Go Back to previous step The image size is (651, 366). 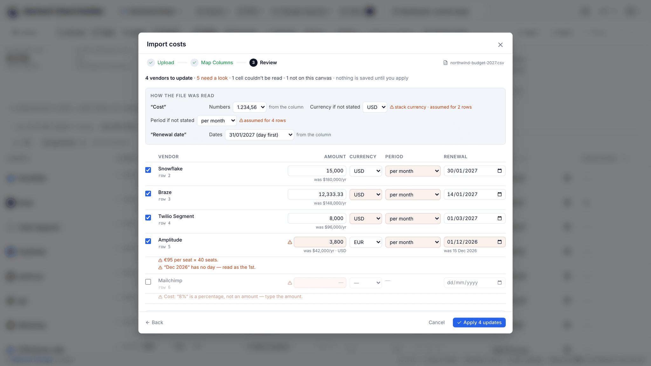(x=154, y=322)
